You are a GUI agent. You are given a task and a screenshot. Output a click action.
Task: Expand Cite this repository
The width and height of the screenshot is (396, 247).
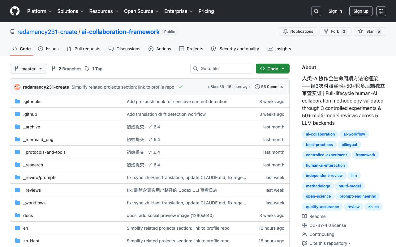[326, 243]
